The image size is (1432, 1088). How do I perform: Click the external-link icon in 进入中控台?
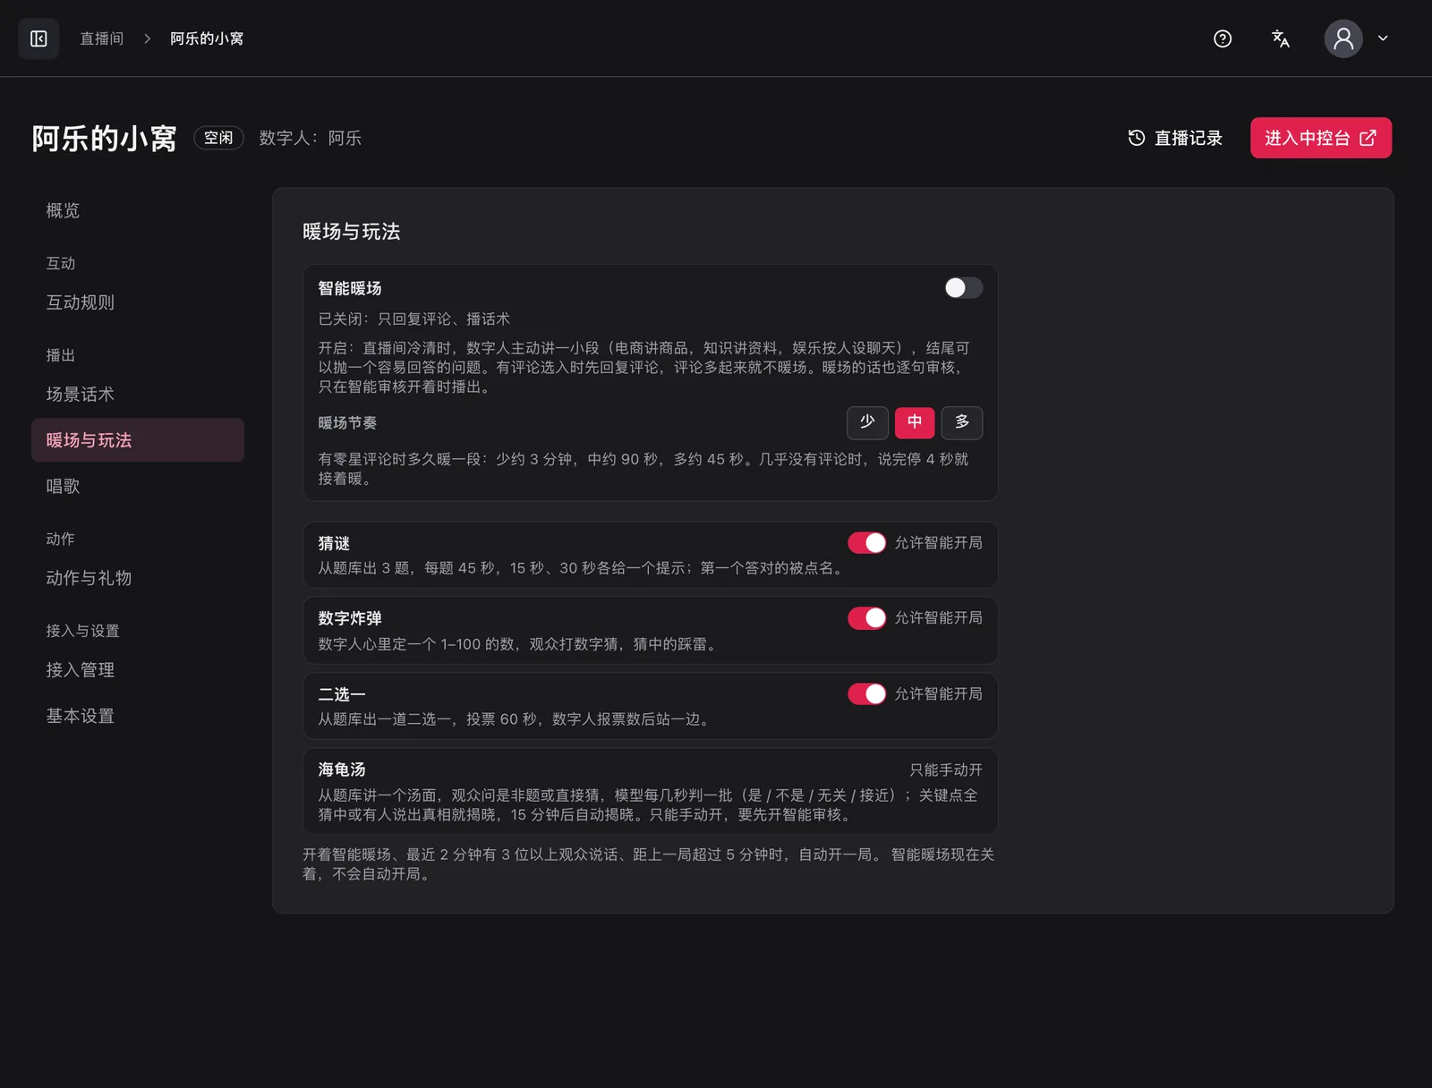click(1368, 138)
